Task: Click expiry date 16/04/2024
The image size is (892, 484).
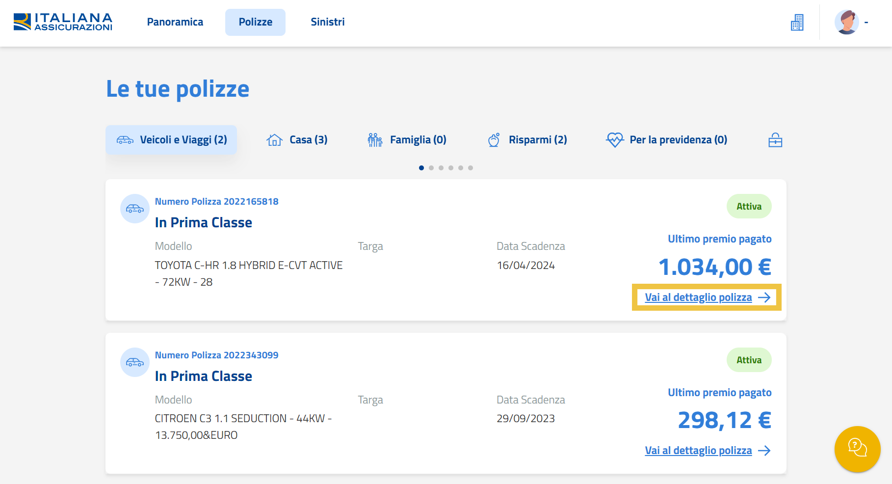Action: pyautogui.click(x=525, y=266)
